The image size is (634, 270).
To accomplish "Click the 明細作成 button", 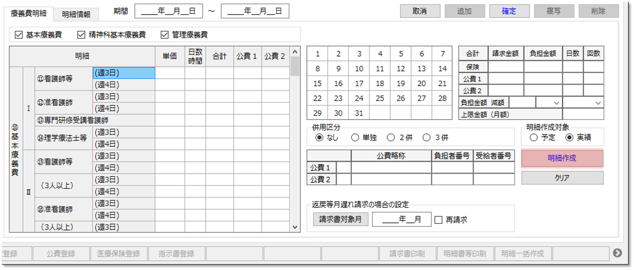I will (562, 158).
